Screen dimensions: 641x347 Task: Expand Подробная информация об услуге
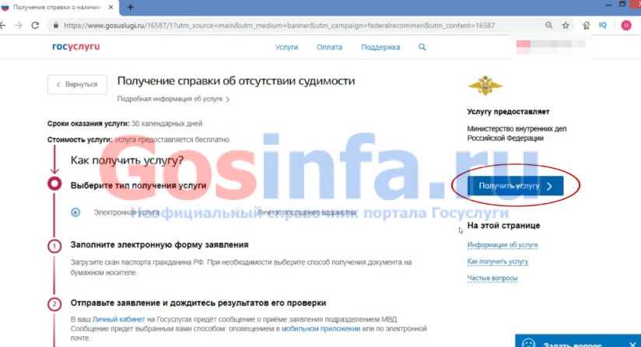tap(173, 99)
